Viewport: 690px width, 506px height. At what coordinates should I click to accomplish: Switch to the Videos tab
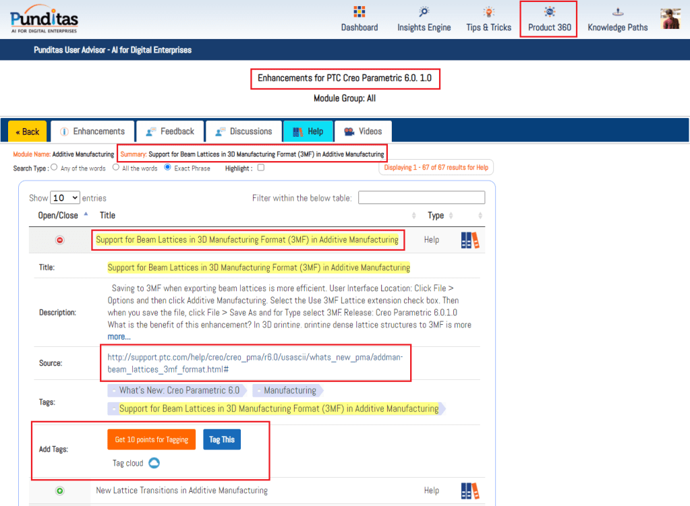[362, 131]
